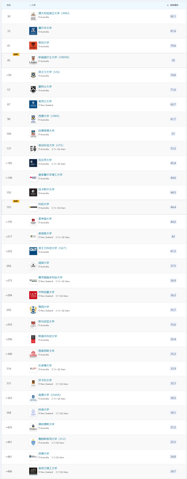Image resolution: width=187 pixels, height=479 pixels.
Task: Click the 排名 column header
Action: 9,5
